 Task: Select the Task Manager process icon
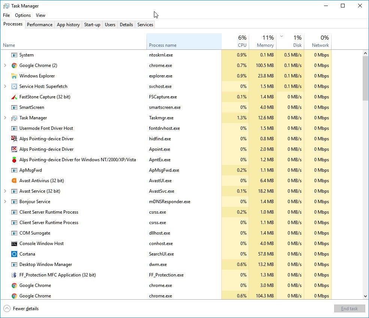pos(14,118)
